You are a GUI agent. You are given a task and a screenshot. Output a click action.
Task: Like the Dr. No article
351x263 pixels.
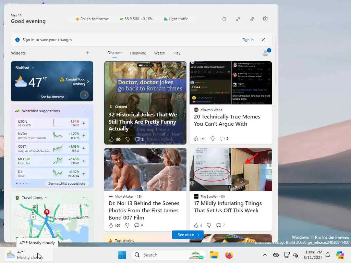tap(114, 225)
